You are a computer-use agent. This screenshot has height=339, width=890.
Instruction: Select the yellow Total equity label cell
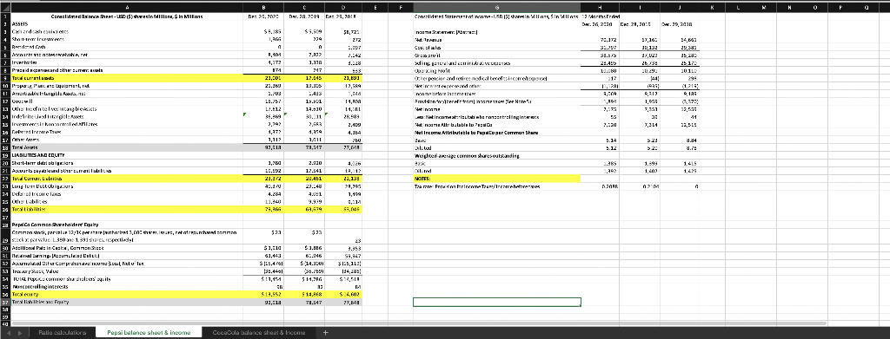pos(127,294)
